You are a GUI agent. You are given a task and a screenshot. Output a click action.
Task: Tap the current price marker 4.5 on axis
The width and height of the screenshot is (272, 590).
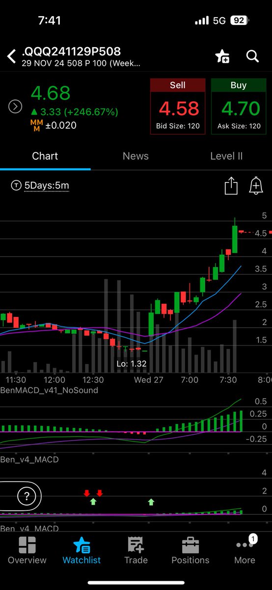tap(261, 233)
